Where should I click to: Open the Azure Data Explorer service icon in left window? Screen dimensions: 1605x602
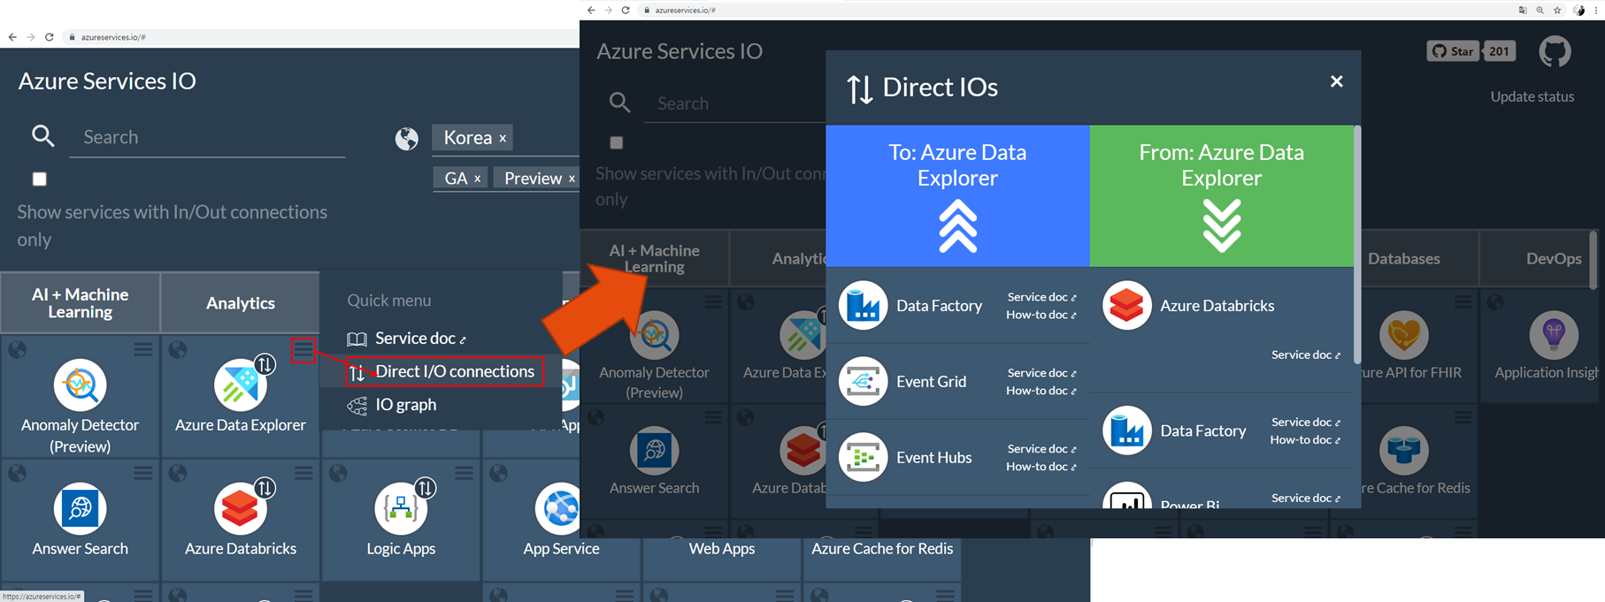(240, 385)
